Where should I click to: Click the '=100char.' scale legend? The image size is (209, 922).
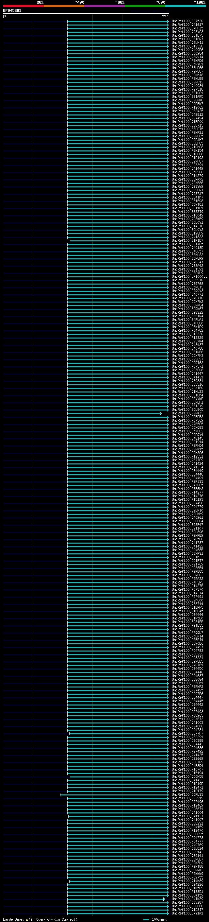[x=155, y=919]
